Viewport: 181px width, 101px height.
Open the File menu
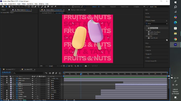2,4
